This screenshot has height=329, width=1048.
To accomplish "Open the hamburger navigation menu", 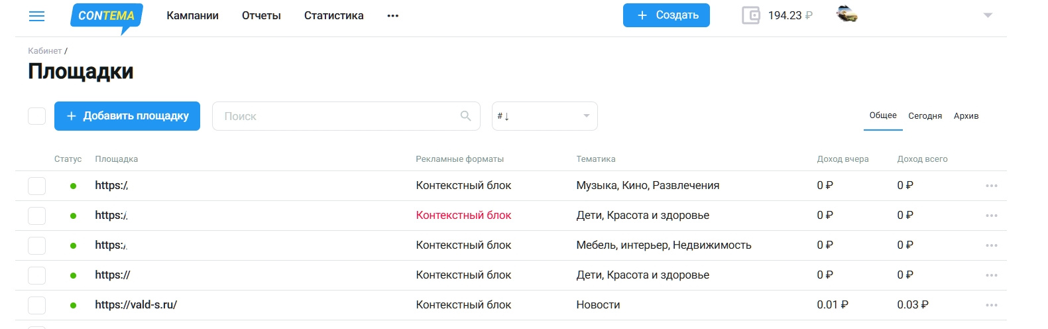I will click(37, 16).
